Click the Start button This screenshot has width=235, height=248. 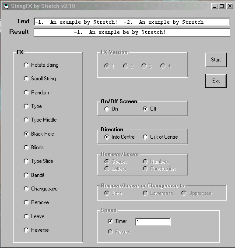click(216, 60)
